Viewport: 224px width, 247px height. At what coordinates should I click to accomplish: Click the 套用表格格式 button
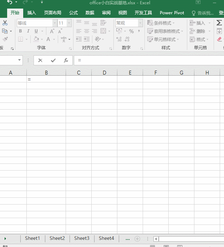pyautogui.click(x=165, y=31)
